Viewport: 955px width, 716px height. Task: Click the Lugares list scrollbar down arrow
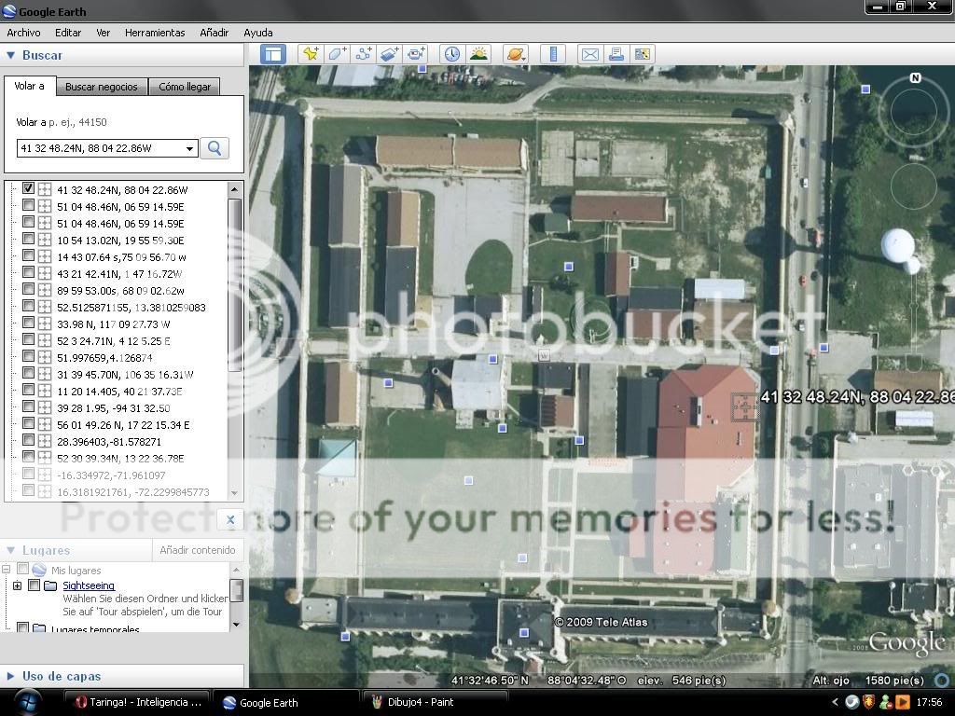(x=236, y=624)
